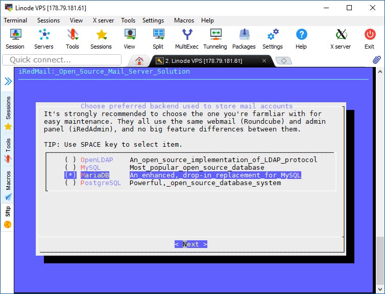Viewport: 385px width, 294px height.
Task: Click 'An_enhanced,_drop-in_replacement_for_MySQL' text
Action: click(x=215, y=175)
